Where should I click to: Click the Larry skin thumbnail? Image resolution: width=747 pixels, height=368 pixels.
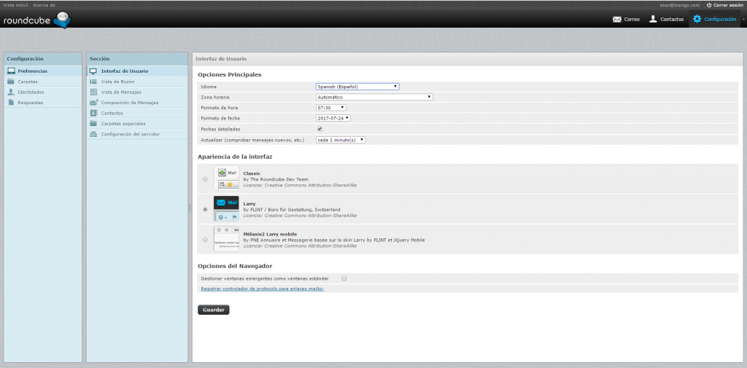click(x=226, y=208)
